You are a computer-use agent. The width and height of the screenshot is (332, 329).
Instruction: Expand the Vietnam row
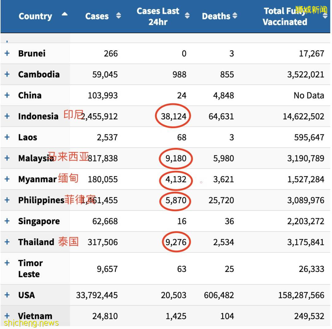point(7,316)
